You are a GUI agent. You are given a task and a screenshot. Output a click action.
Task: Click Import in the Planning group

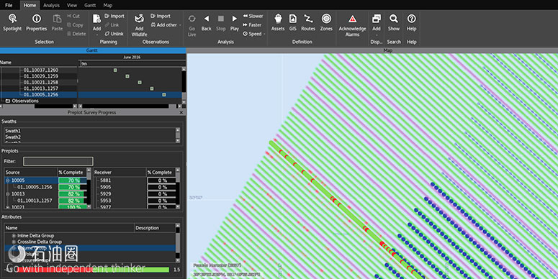point(114,16)
